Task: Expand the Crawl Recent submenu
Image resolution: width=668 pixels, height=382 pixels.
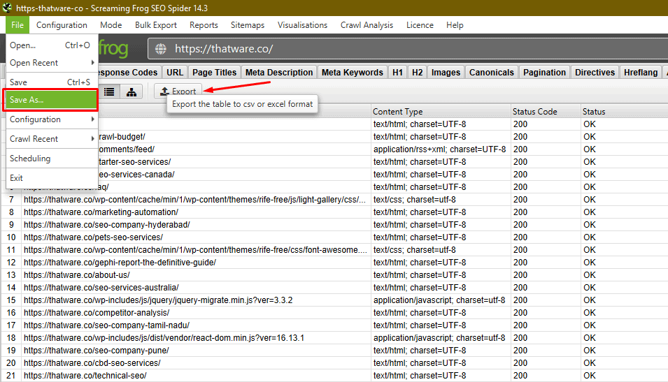Action: point(52,139)
